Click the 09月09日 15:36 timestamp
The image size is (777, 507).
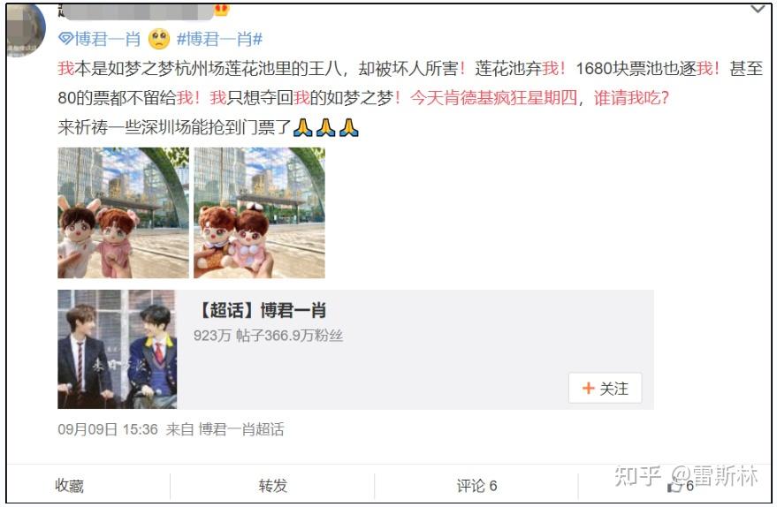108,429
